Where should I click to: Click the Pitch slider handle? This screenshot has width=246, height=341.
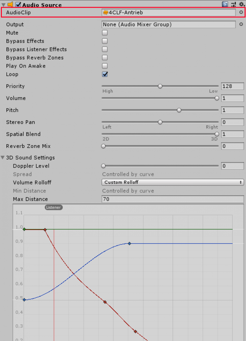click(x=179, y=110)
